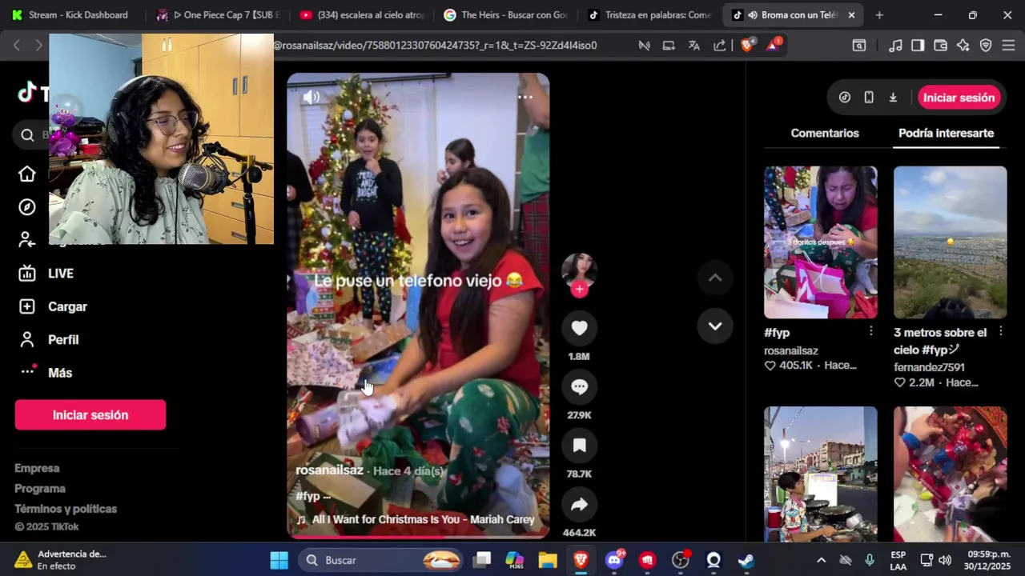Open the Windows Start menu

pyautogui.click(x=279, y=560)
